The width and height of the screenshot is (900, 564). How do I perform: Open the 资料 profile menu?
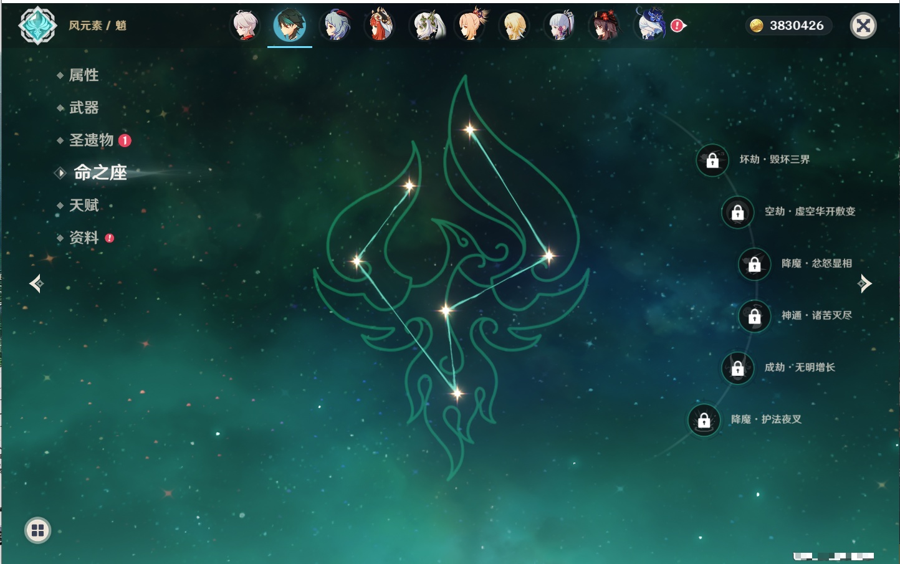[84, 237]
